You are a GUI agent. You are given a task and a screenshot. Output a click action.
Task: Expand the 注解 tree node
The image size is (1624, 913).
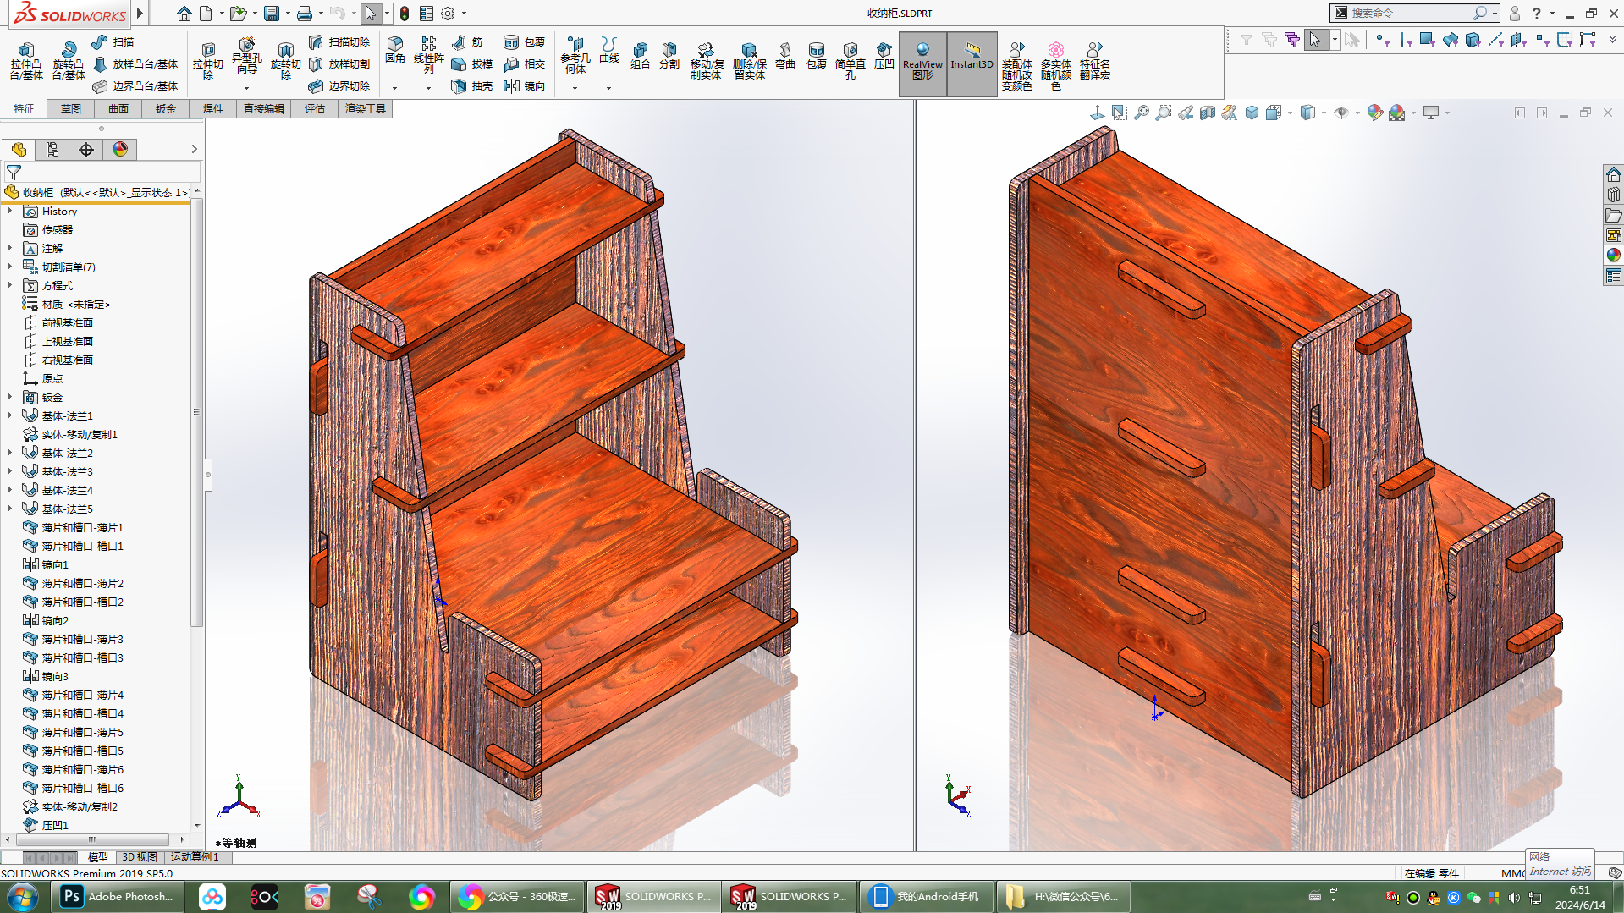[x=10, y=248]
